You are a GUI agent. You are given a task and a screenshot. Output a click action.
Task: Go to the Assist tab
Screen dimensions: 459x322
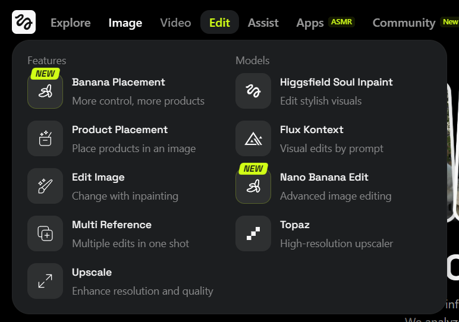(x=263, y=23)
